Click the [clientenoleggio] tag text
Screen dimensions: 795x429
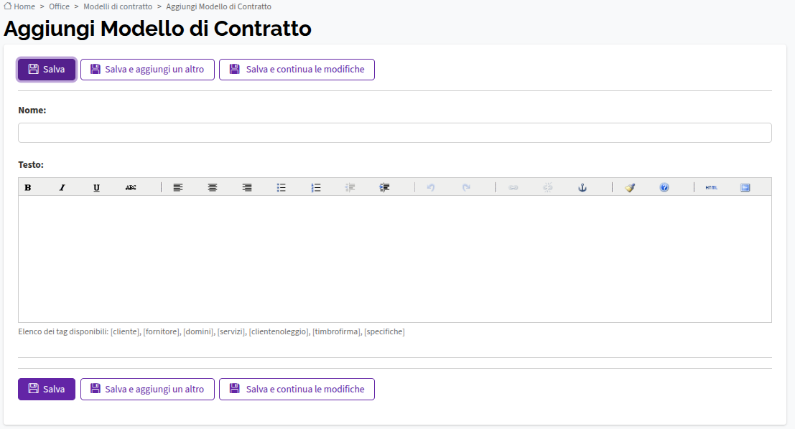(279, 331)
